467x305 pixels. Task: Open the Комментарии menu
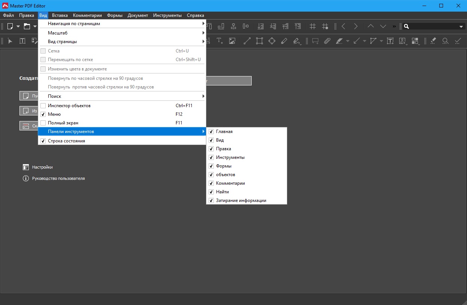pos(87,15)
